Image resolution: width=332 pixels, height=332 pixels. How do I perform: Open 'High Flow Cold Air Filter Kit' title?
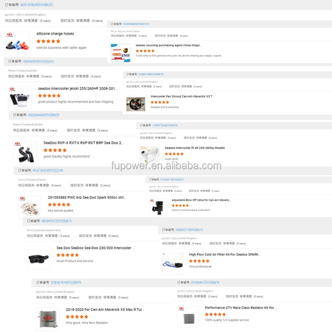point(225,254)
